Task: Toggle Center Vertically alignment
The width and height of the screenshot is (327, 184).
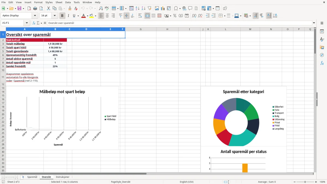Action: (x=126, y=16)
